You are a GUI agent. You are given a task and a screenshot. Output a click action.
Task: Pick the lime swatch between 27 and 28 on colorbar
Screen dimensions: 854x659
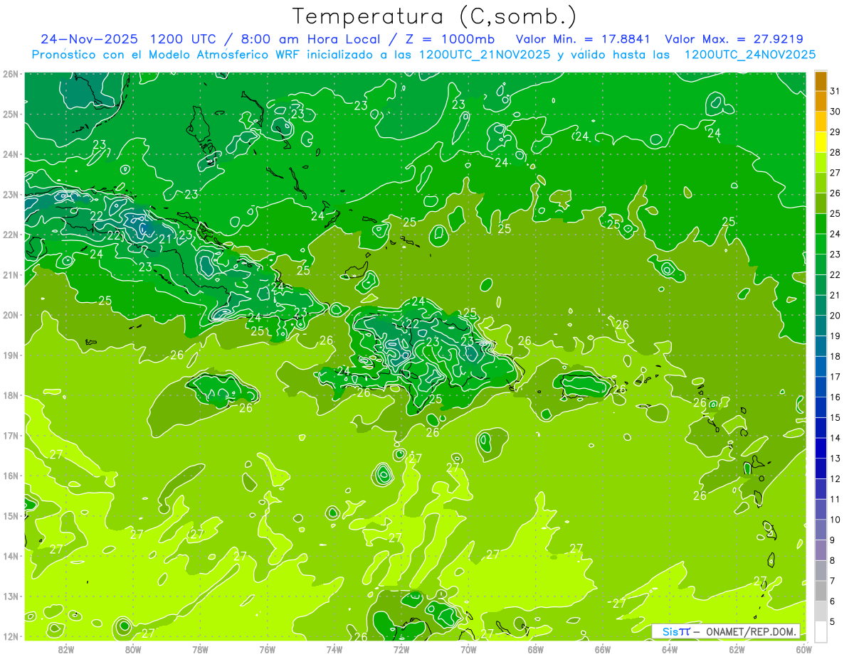tap(821, 163)
